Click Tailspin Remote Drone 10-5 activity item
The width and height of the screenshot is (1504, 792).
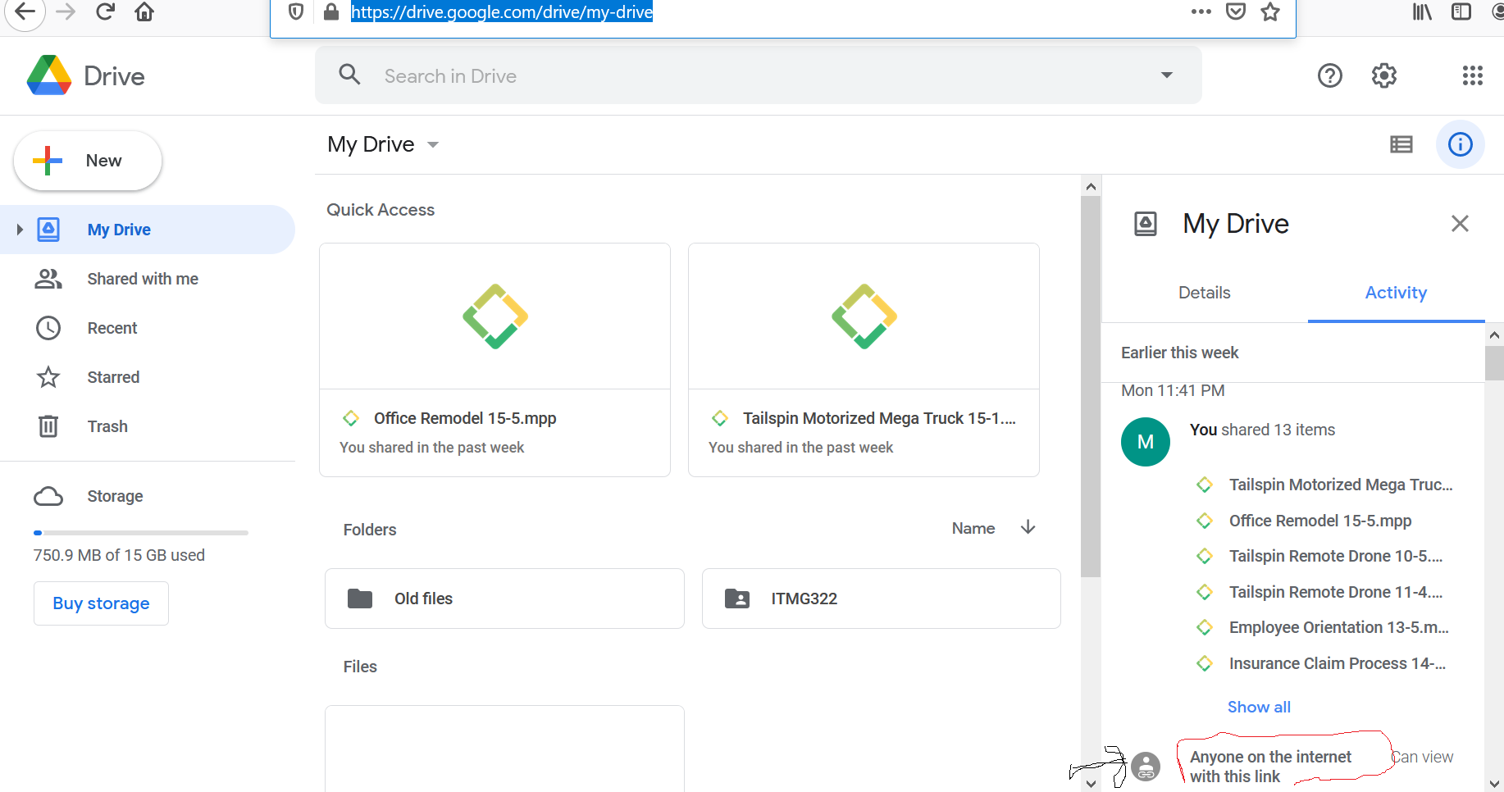click(1335, 556)
